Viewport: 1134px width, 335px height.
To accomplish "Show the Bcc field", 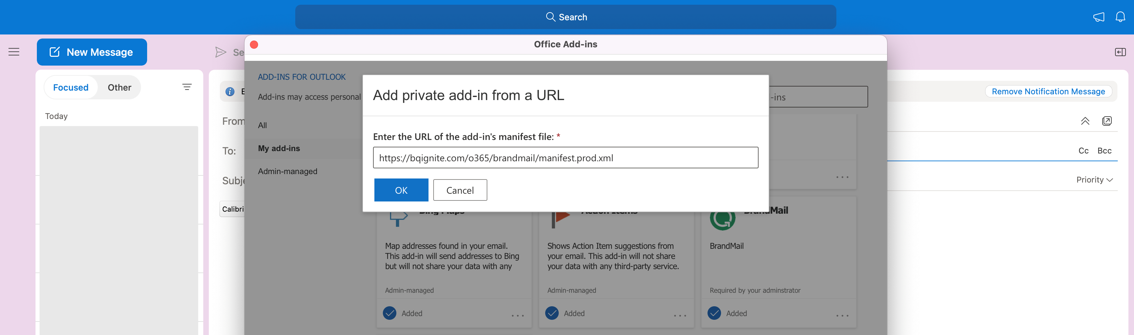I will pos(1104,150).
